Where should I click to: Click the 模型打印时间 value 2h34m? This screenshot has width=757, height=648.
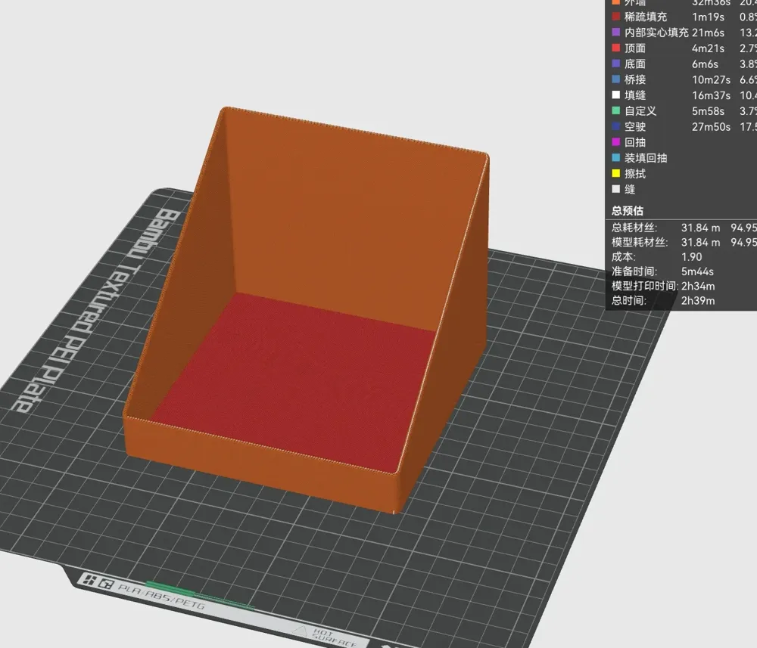698,286
